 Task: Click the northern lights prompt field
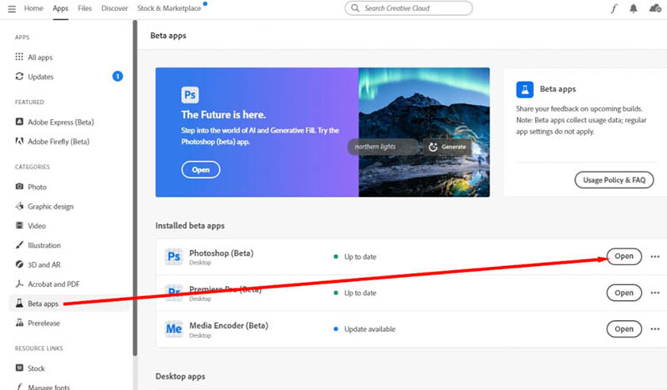tap(384, 147)
